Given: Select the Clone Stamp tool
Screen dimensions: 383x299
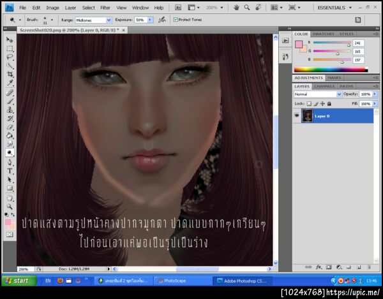Looking at the screenshot, I should click(10, 110).
